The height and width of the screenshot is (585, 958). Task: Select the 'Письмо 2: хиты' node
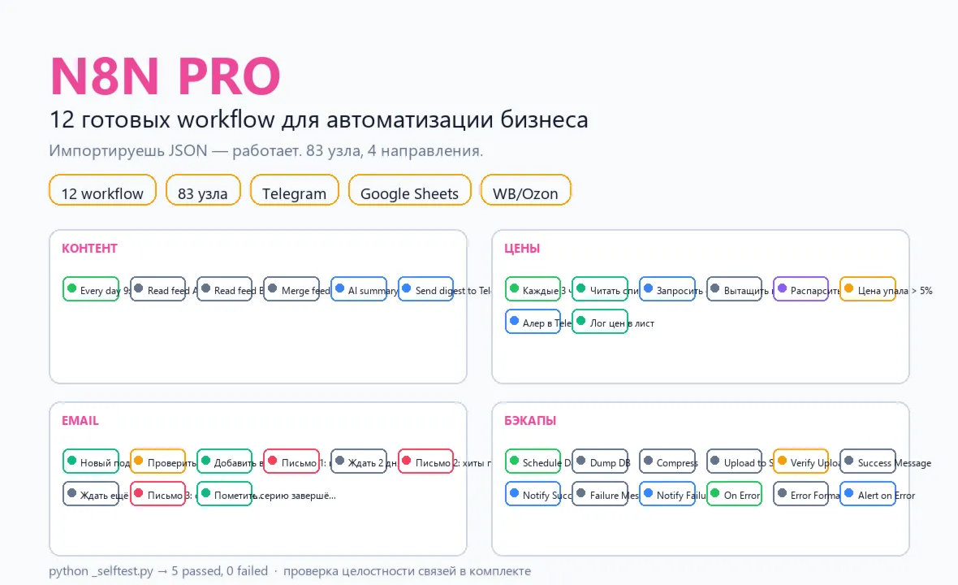coord(426,461)
